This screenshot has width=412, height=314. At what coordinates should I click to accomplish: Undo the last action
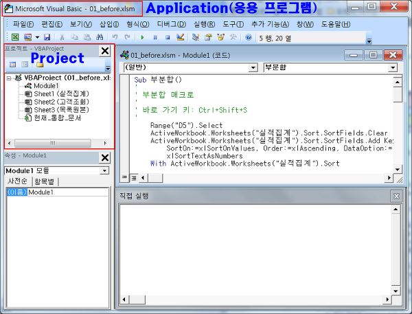115,37
